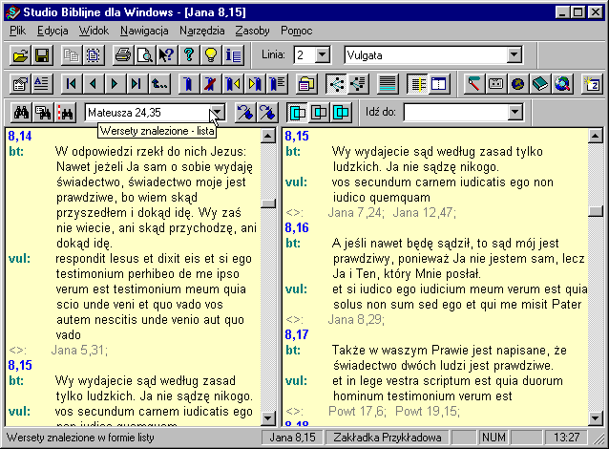Screen dimensions: 609x449
Task: Click the text formatting 'A' lines icon
Action: [42, 83]
